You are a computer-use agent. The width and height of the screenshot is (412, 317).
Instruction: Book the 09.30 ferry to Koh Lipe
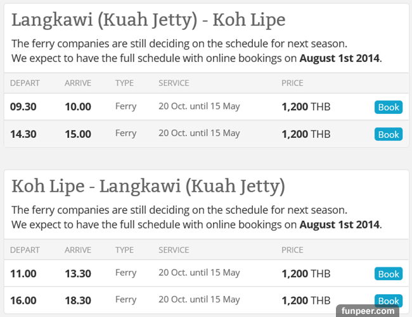pos(388,107)
